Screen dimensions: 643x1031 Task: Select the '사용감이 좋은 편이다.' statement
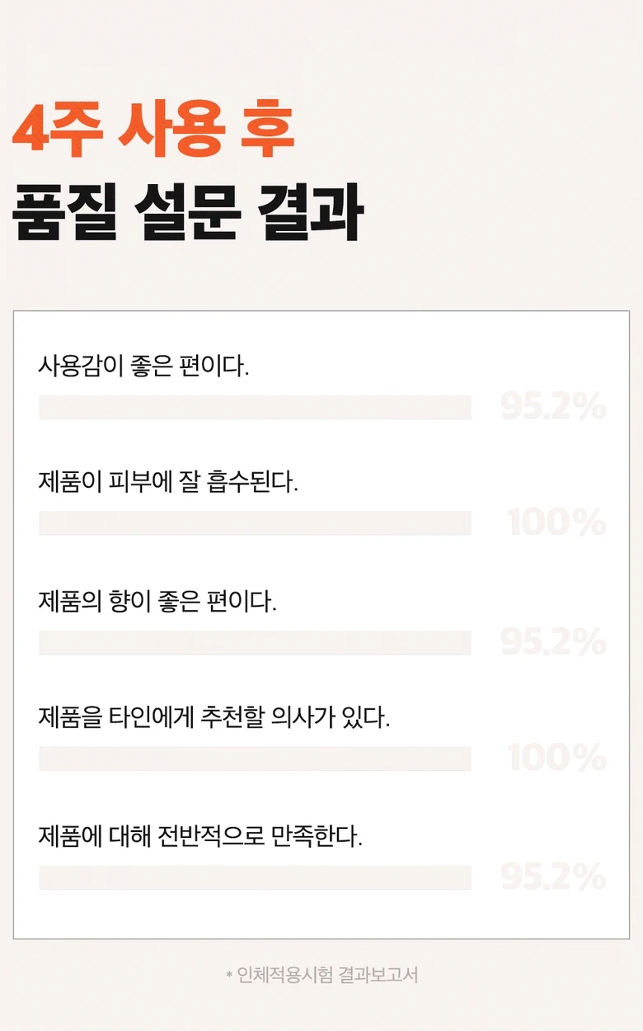(143, 365)
